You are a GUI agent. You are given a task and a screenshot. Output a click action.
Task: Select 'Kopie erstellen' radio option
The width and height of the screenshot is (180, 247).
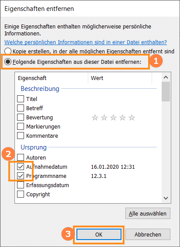point(8,51)
